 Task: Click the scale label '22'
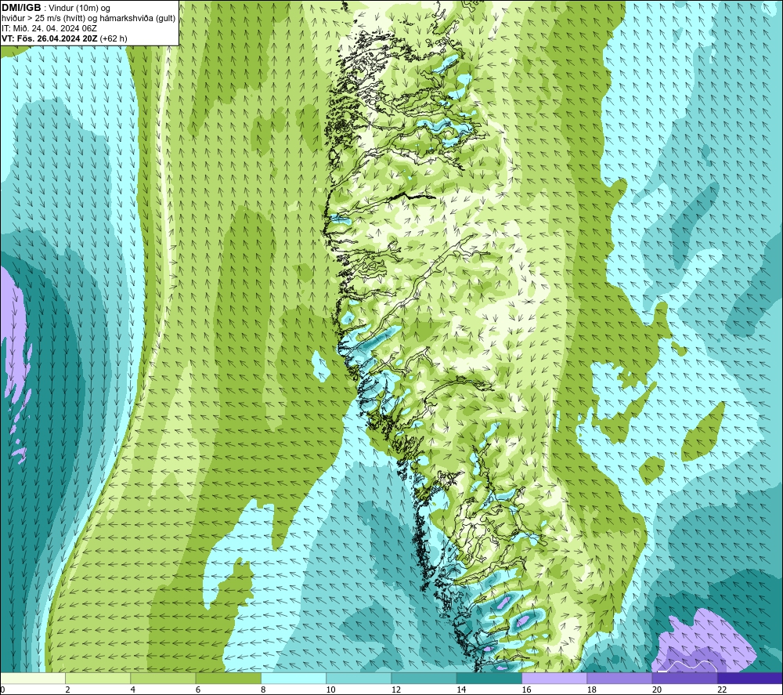point(723,690)
